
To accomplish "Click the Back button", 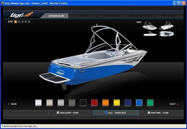I will [13, 104].
